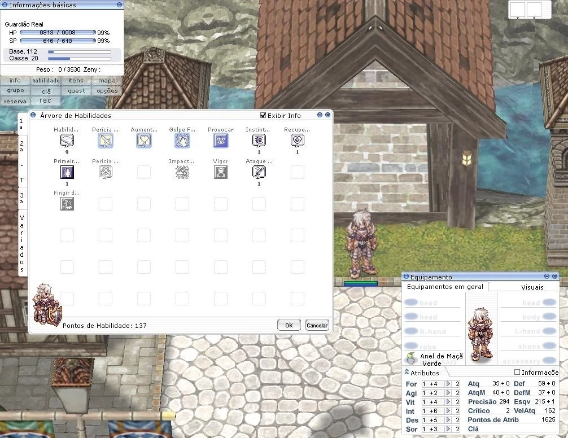Open the opções button

(107, 90)
